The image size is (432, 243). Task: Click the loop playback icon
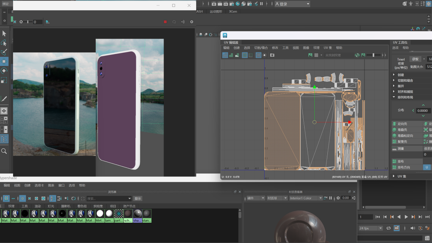tap(389, 228)
